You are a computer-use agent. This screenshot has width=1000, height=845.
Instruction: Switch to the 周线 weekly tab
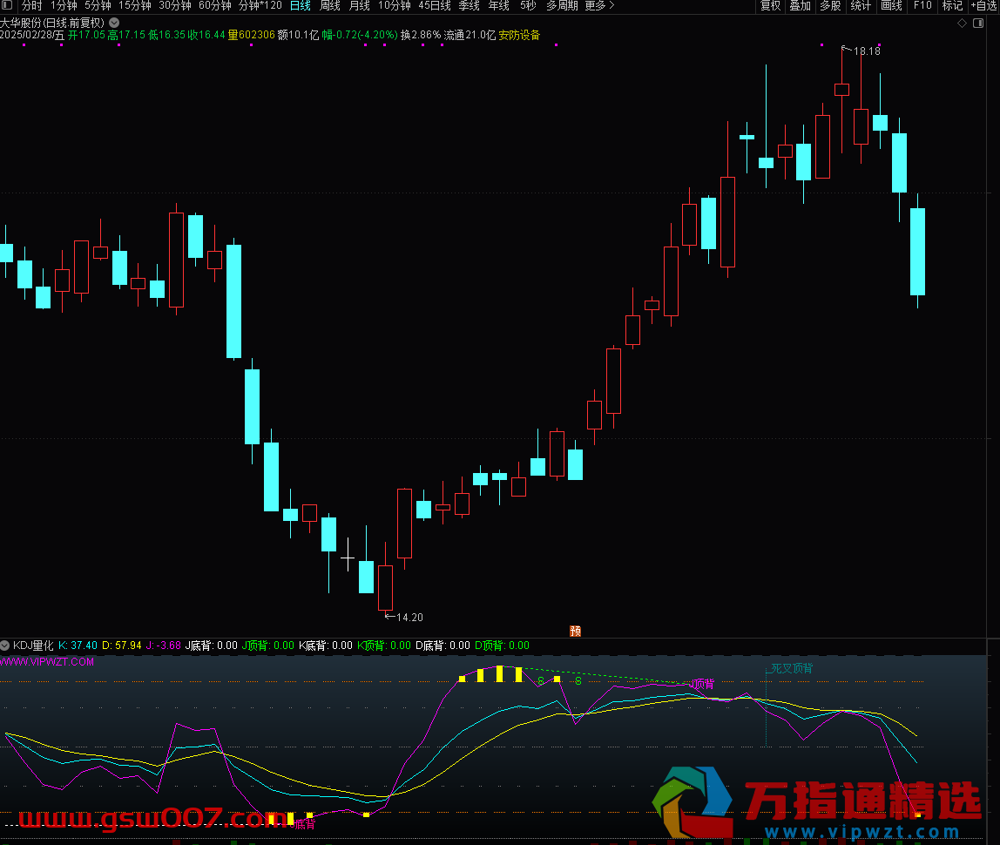pyautogui.click(x=330, y=6)
